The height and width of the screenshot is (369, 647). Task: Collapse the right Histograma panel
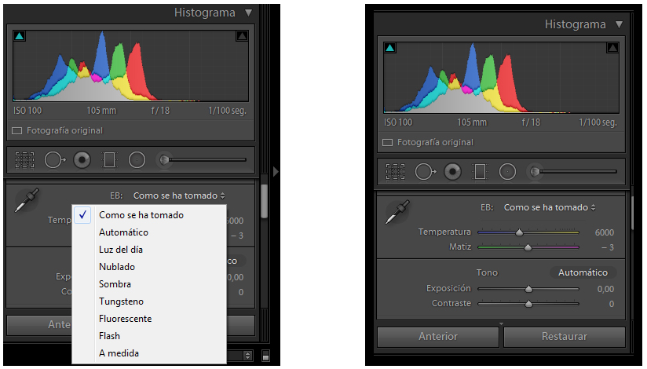pyautogui.click(x=619, y=24)
